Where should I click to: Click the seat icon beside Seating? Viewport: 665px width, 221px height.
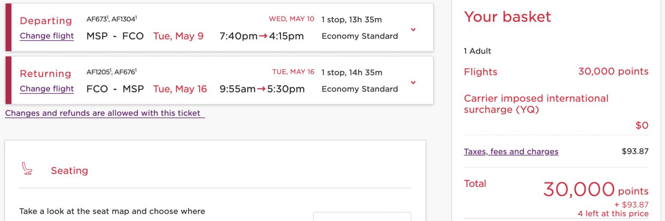coord(27,169)
